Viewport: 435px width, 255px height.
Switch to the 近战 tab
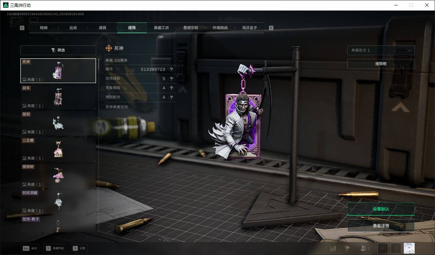[x=73, y=28]
